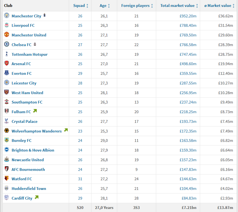The image size is (238, 212).
Task: Click the Newcastle United club crest
Action: 7,159
